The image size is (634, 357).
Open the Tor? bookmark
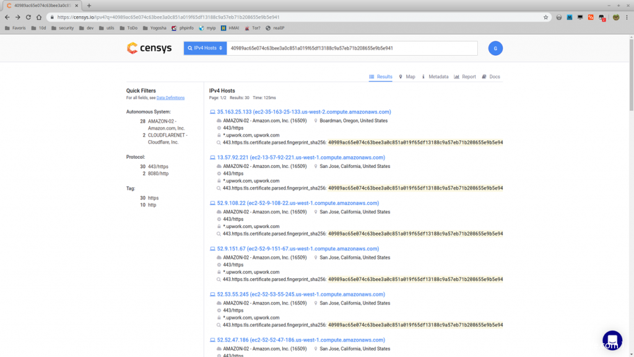click(x=253, y=28)
